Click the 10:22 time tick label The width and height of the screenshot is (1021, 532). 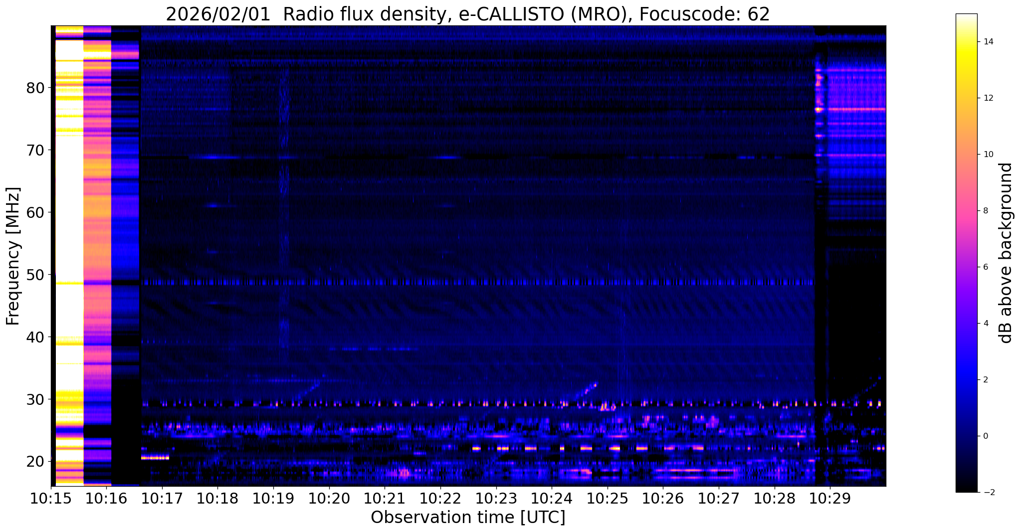click(440, 499)
